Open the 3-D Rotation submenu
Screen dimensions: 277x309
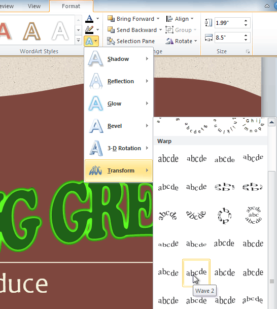tap(119, 148)
